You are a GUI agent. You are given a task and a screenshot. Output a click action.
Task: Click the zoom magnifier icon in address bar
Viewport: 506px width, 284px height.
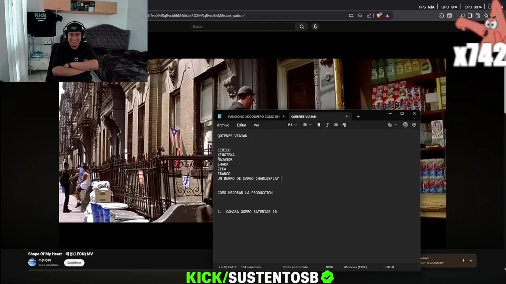(360, 16)
